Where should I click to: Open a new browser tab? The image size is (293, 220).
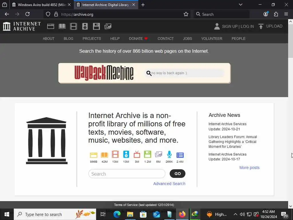coord(143,5)
